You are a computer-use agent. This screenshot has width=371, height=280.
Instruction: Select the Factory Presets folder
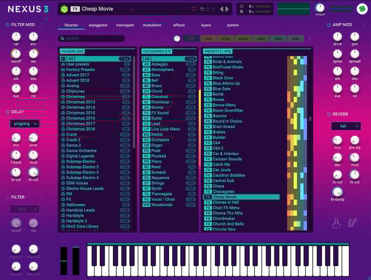tap(96, 70)
